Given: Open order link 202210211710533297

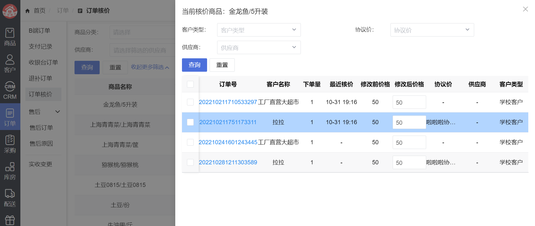Looking at the screenshot, I should coord(228,102).
